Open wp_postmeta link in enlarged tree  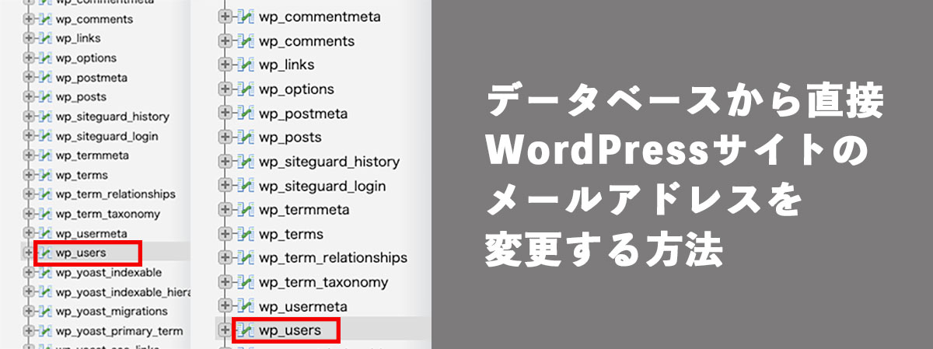point(304,113)
